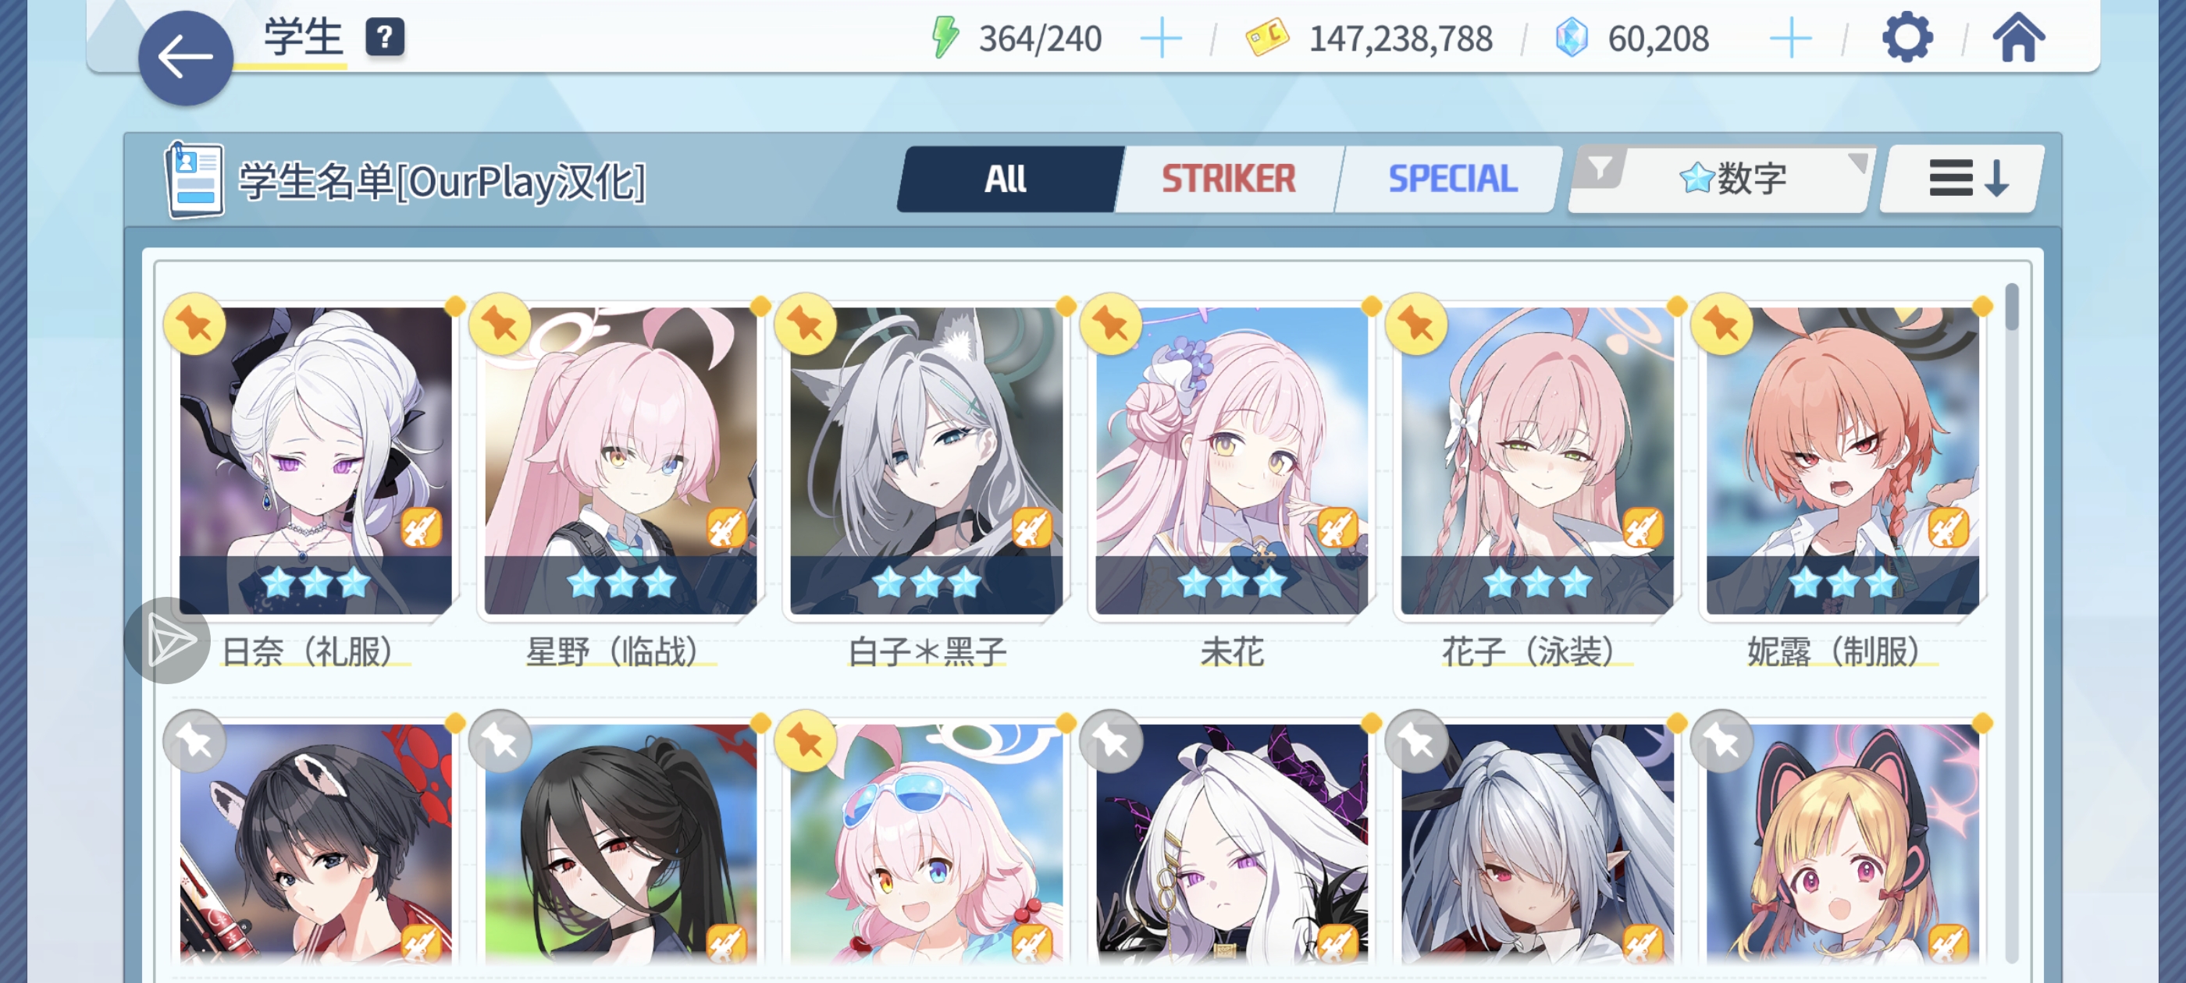Add energy with the plus beside 364/240

tap(1160, 39)
